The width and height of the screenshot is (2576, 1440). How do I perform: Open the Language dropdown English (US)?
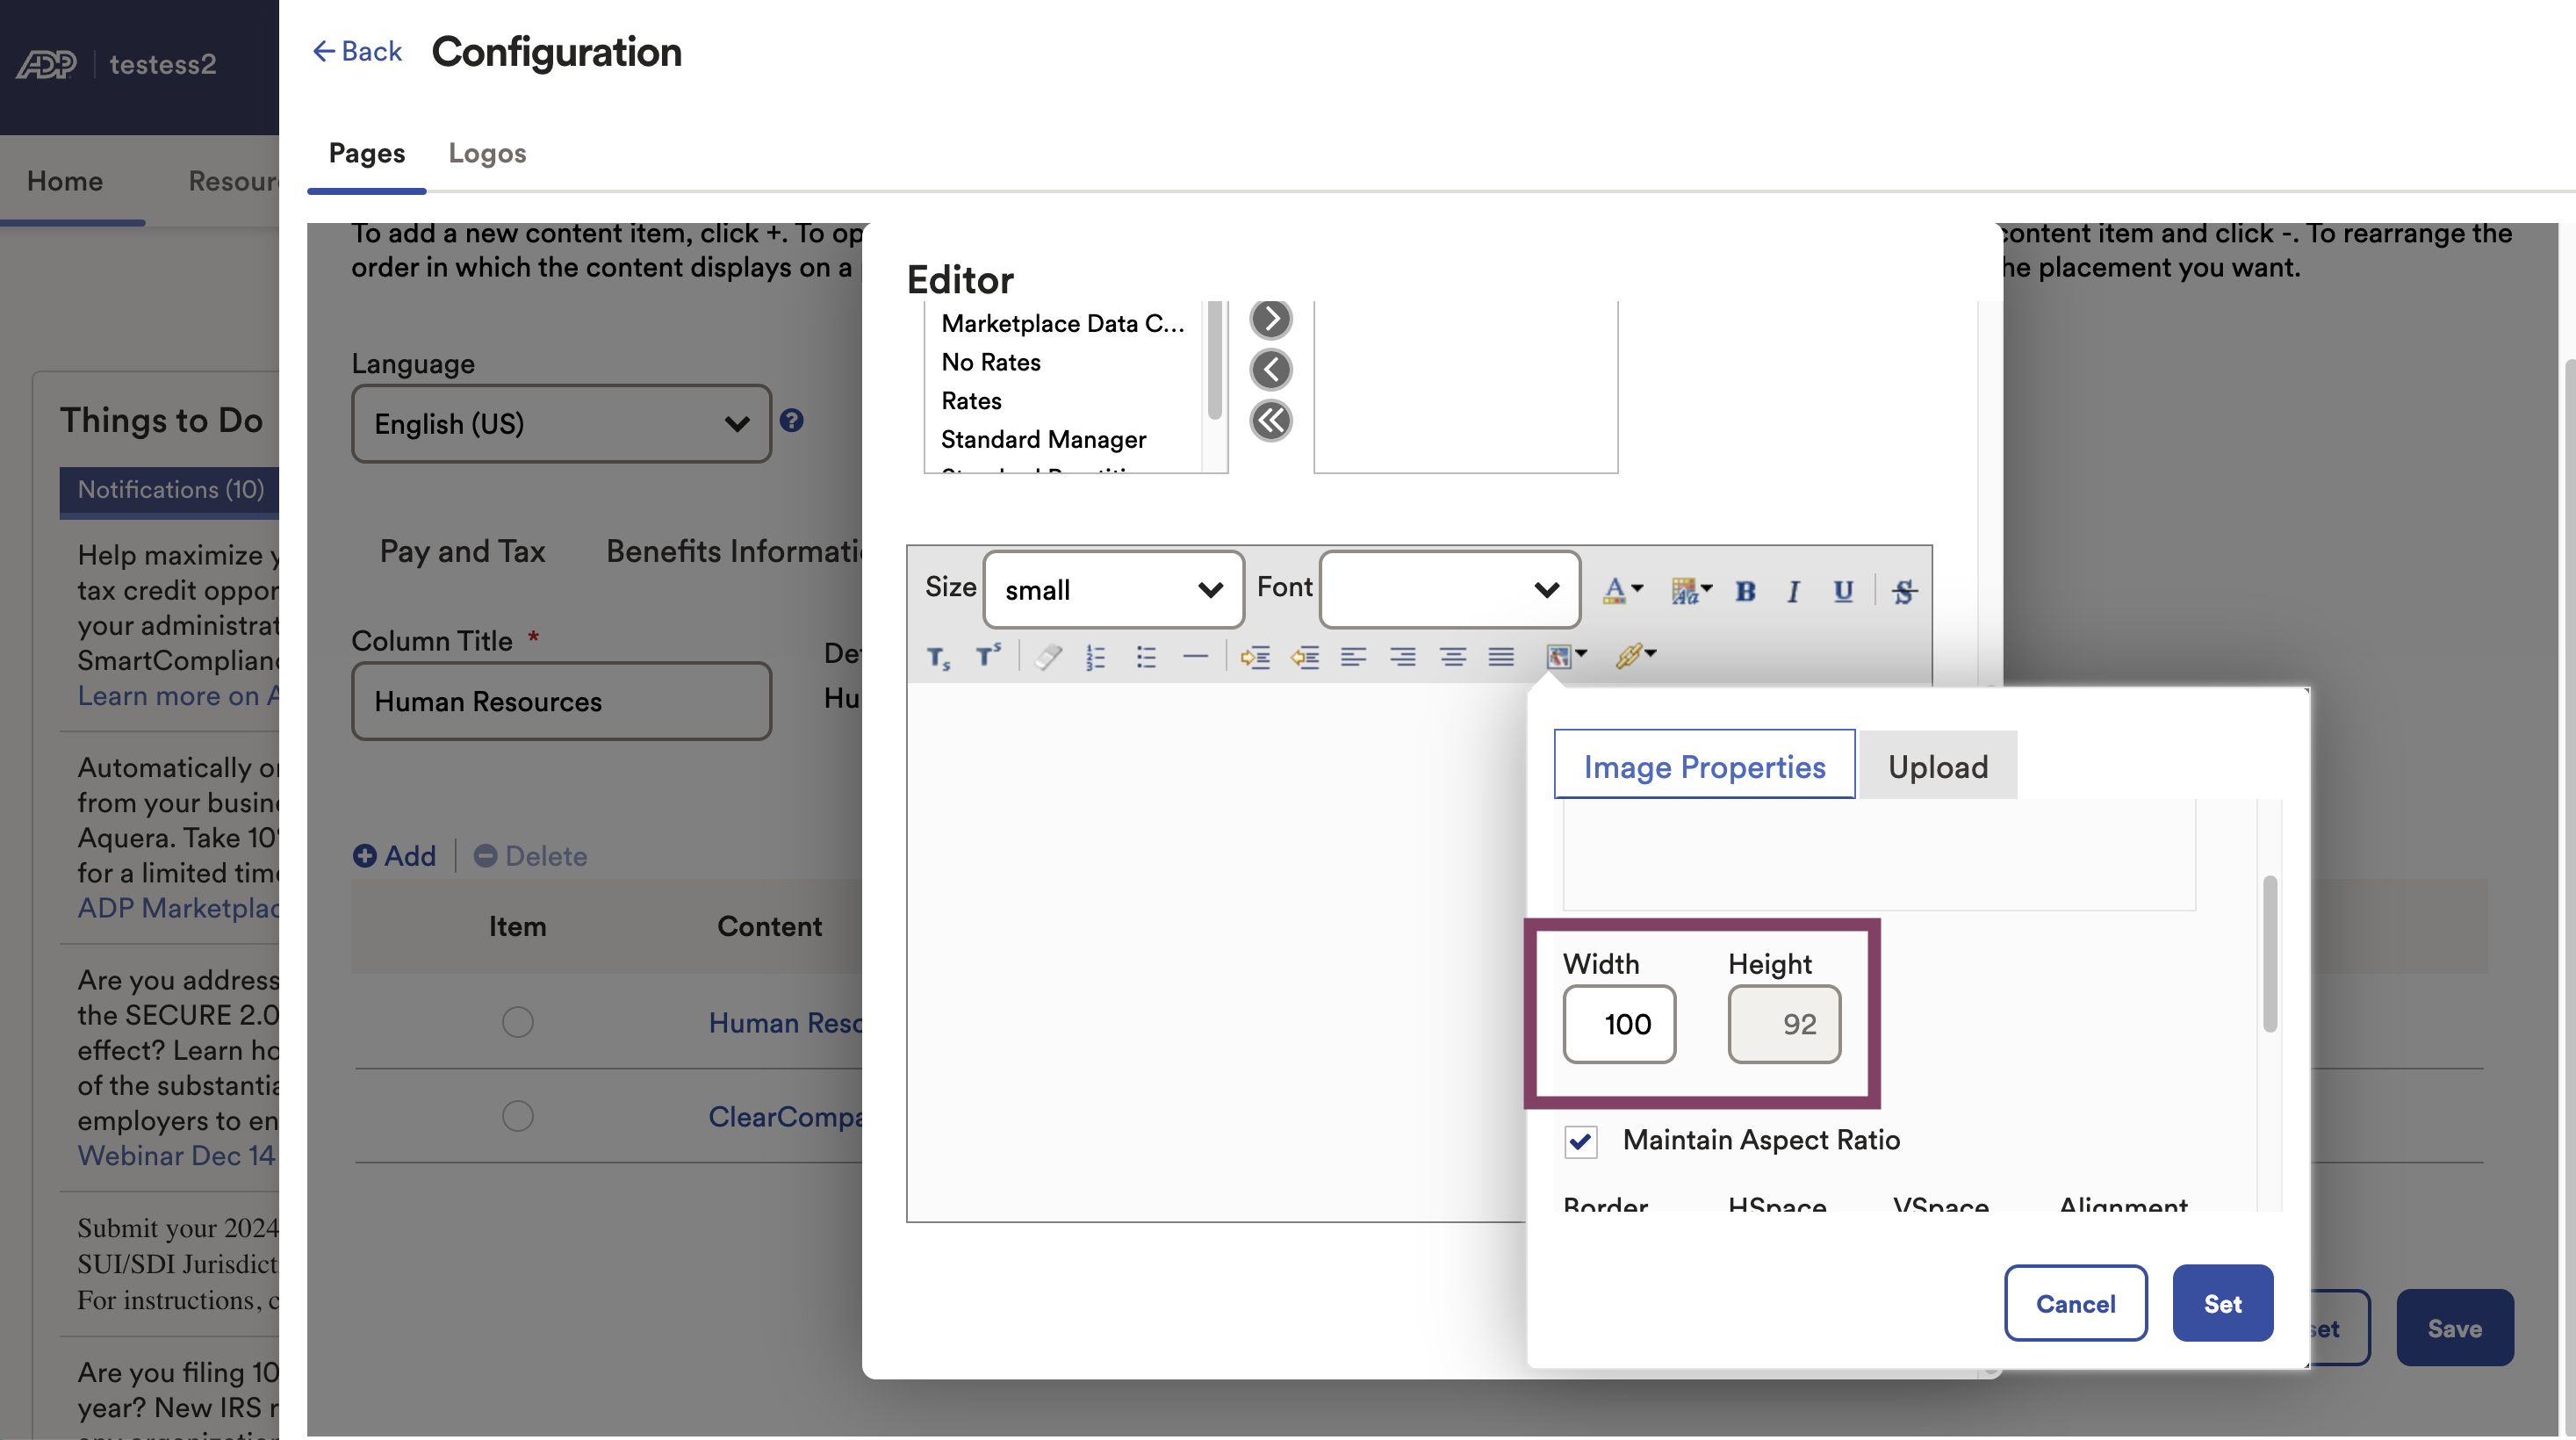(561, 424)
